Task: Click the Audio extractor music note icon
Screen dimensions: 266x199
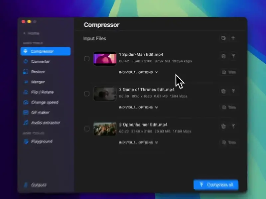Action: pos(26,123)
